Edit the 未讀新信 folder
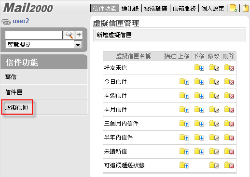Screen dimensions: 250x177 pyautogui.click(x=214, y=152)
